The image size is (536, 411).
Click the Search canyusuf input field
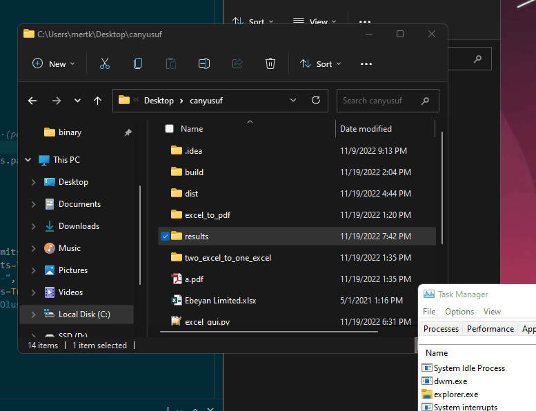[x=379, y=101]
